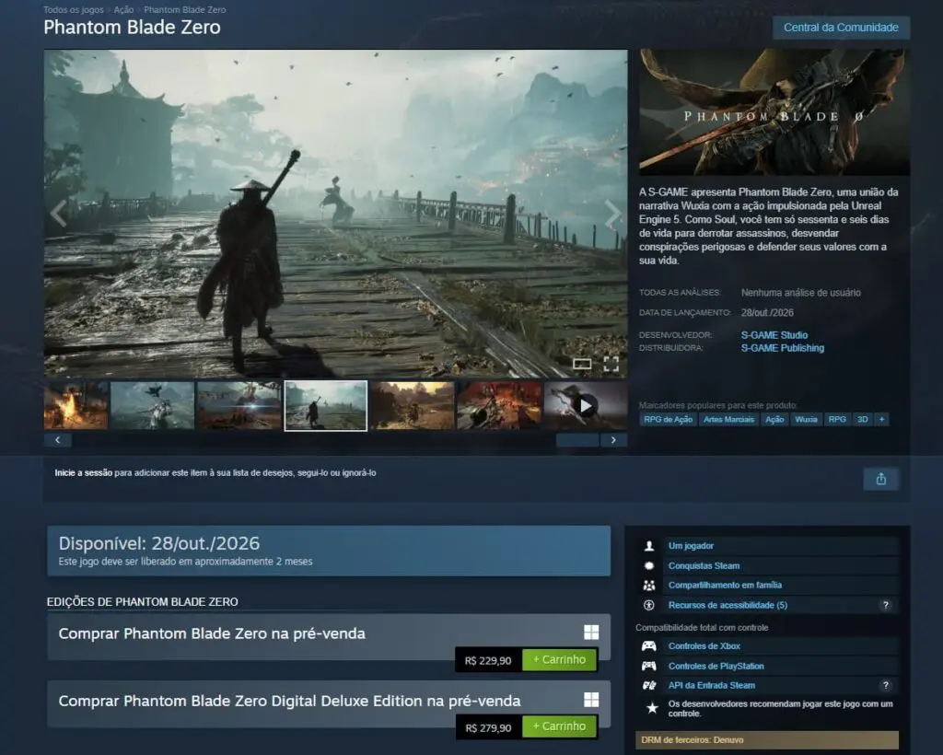Image resolution: width=943 pixels, height=755 pixels.
Task: Click help icon beside Steam Input API
Action: [x=885, y=685]
